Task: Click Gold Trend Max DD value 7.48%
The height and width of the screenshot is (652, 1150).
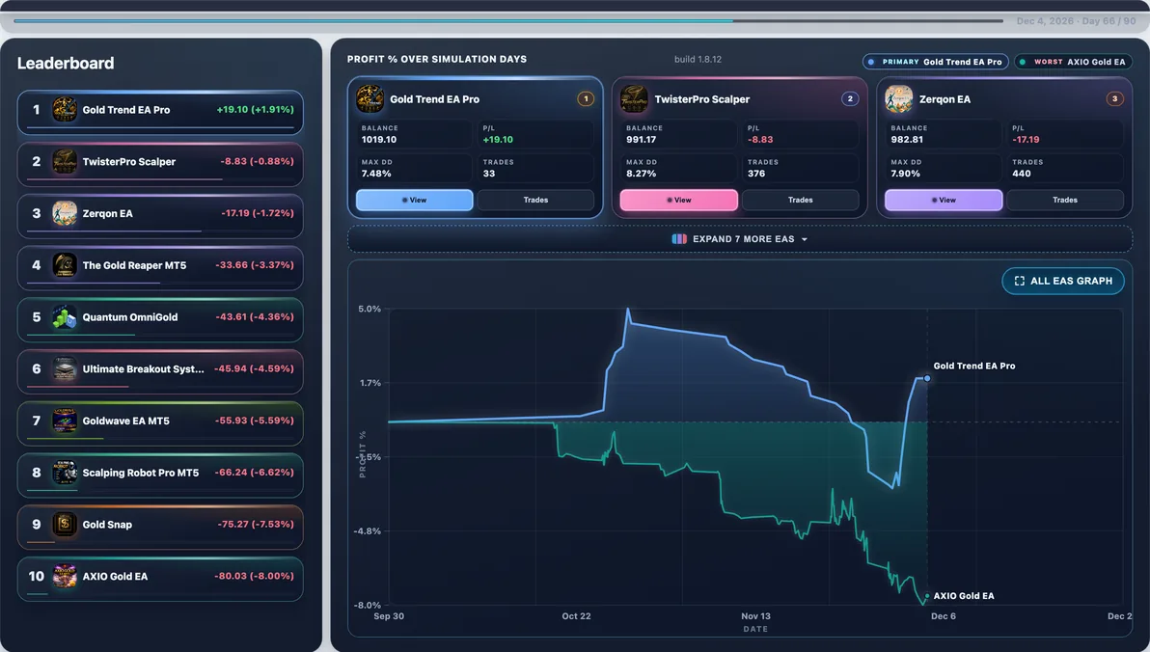Action: click(x=376, y=174)
